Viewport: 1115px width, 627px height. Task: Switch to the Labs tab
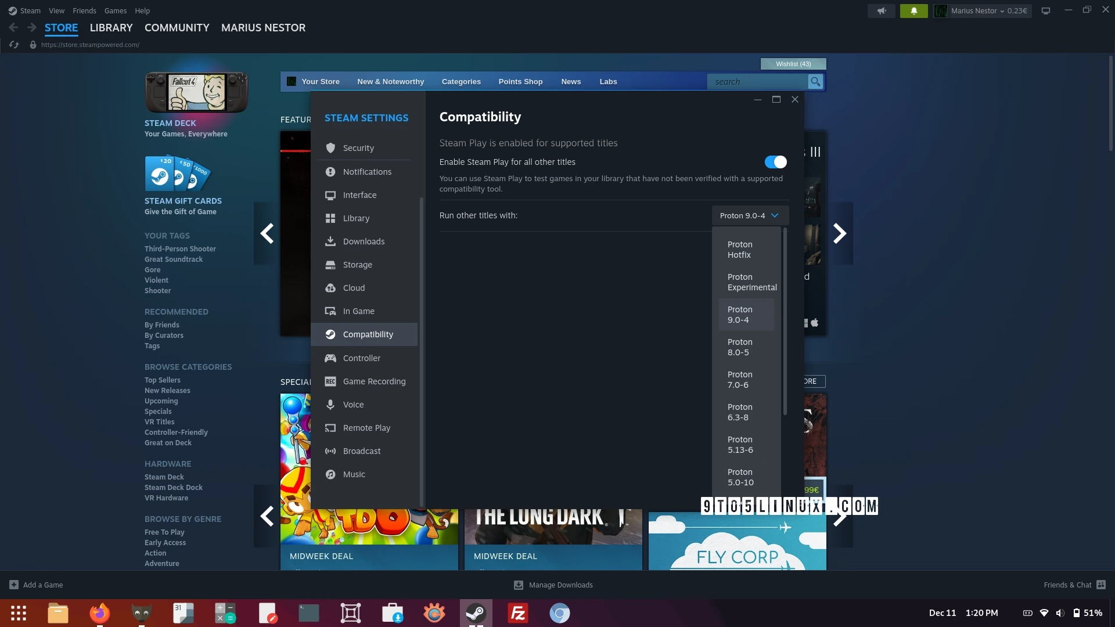point(608,81)
